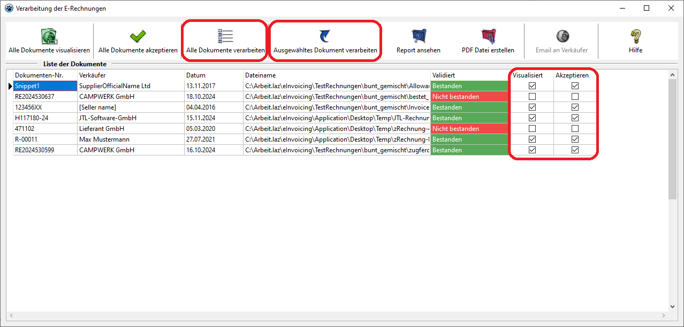684x327 pixels.
Task: Click Ausgewähltes Dokument verarbeiten arrow icon
Action: click(x=325, y=36)
